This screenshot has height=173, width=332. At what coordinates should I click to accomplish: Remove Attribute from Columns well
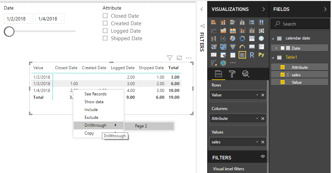[263, 119]
